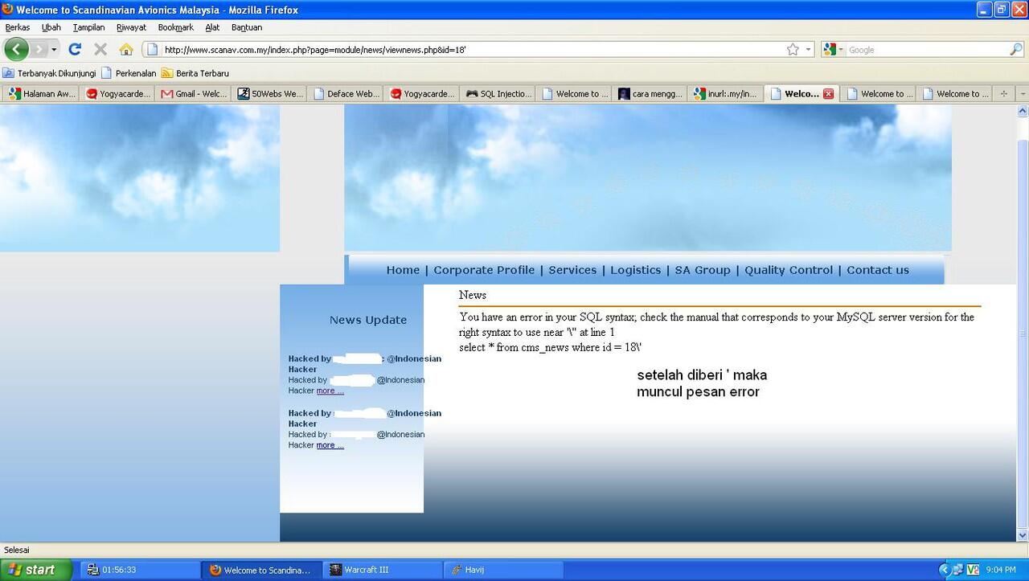The image size is (1029, 581).
Task: Reload the current page
Action: 75,49
